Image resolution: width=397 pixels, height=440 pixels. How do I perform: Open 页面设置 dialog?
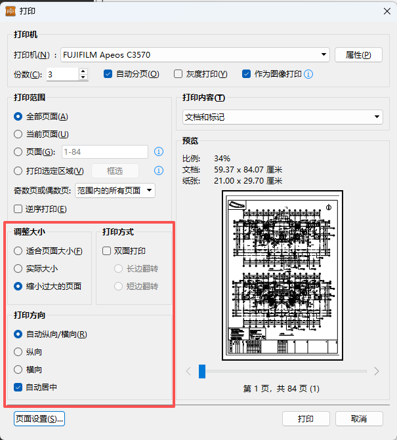tap(39, 418)
